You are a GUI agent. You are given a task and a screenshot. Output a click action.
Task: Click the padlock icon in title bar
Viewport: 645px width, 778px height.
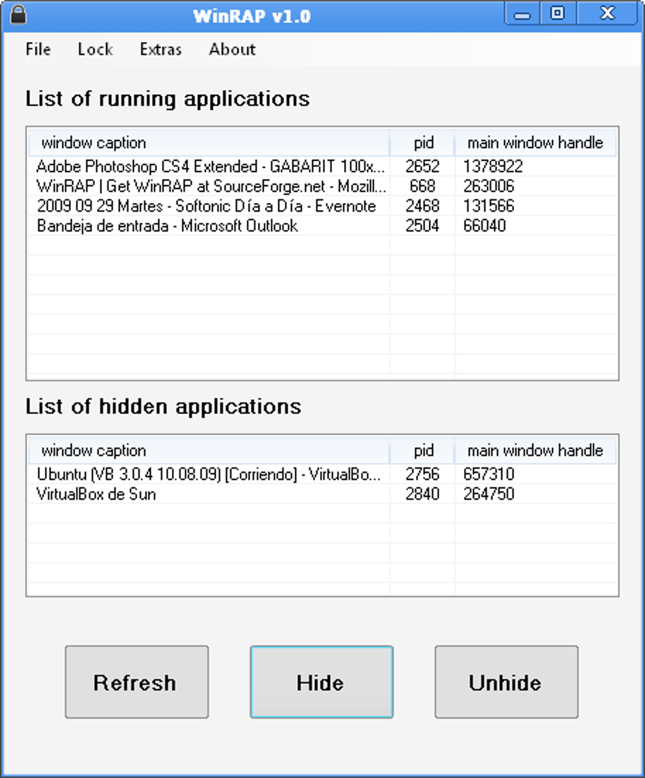pos(18,14)
